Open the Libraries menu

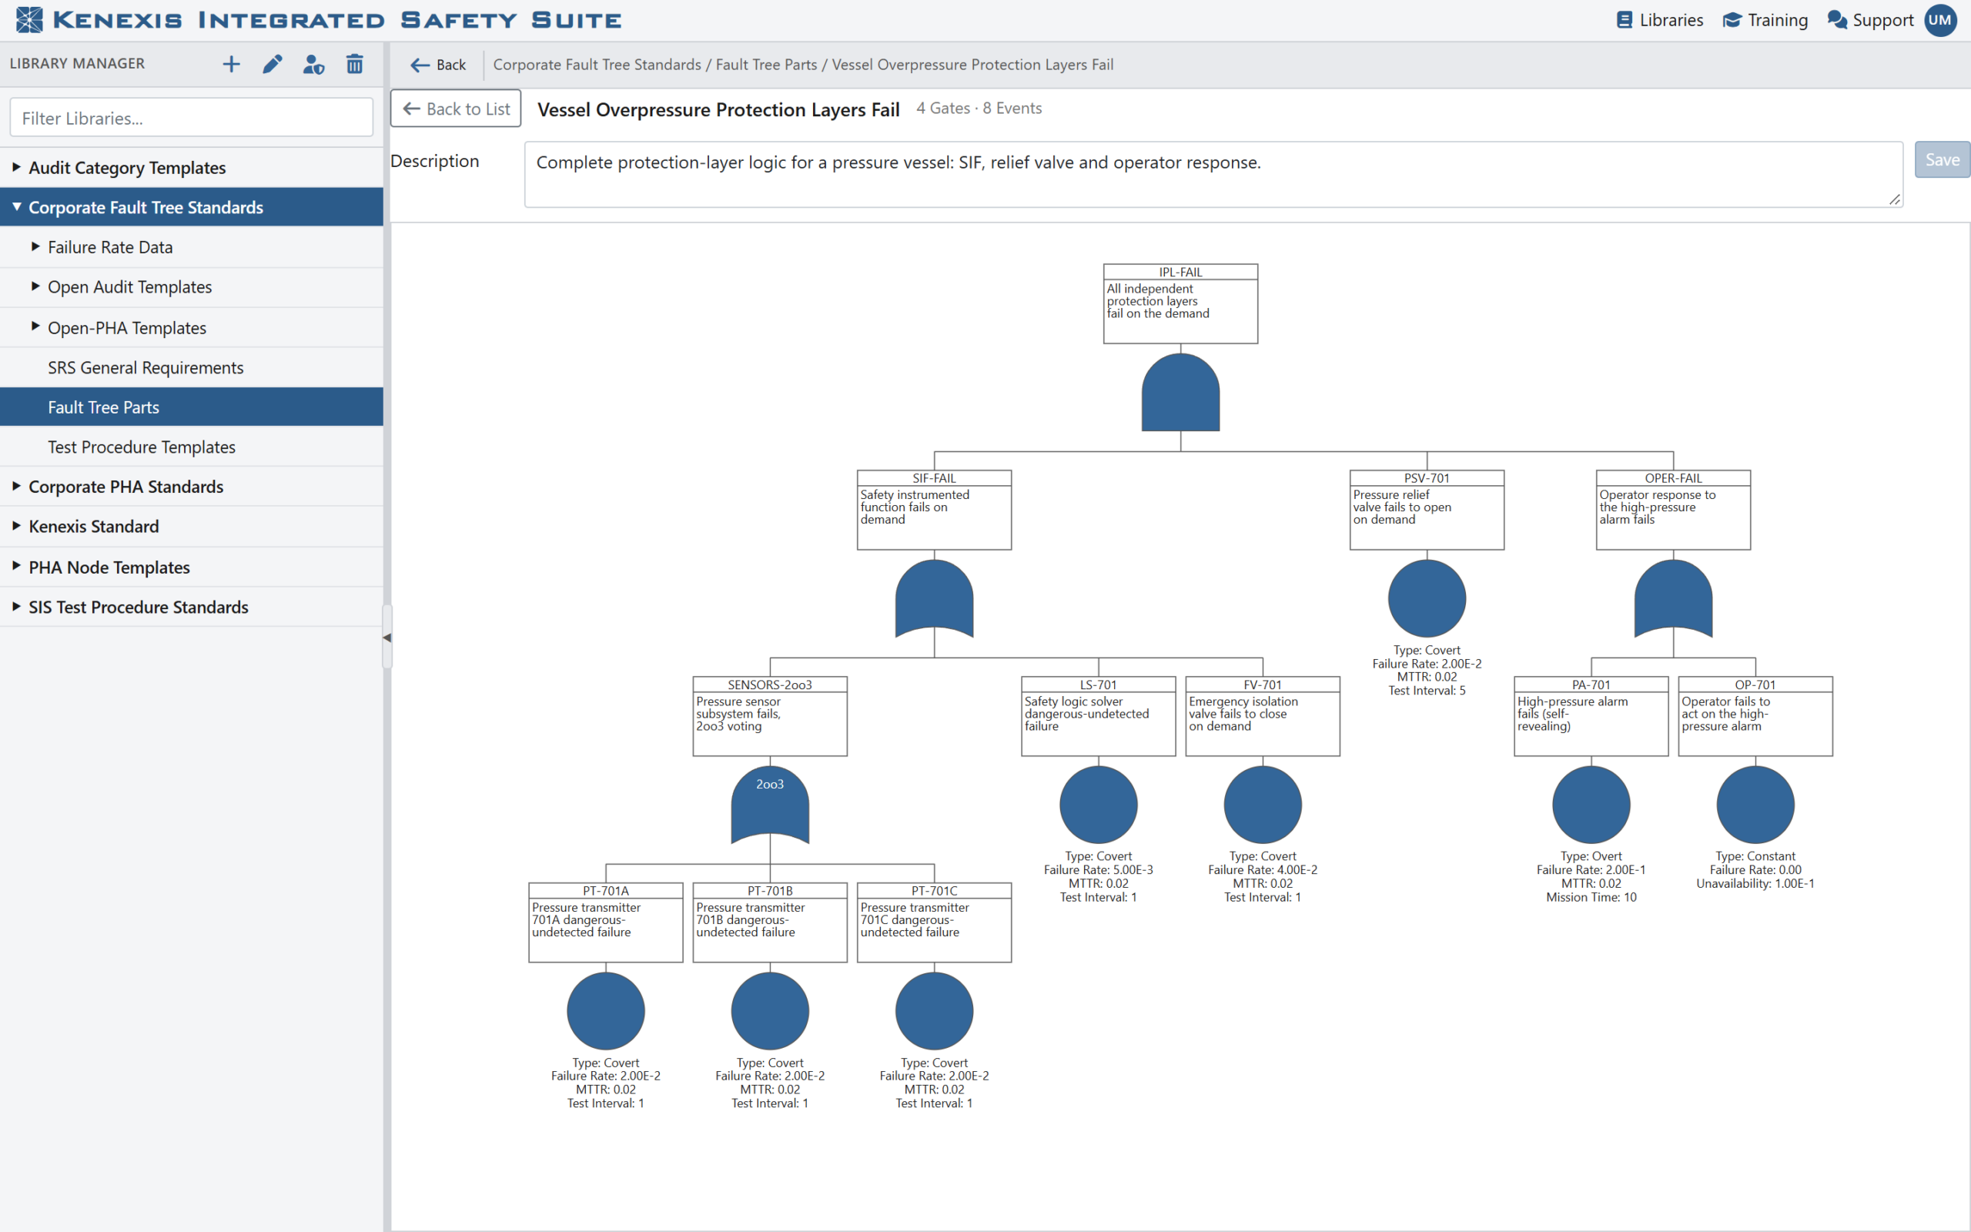point(1659,19)
